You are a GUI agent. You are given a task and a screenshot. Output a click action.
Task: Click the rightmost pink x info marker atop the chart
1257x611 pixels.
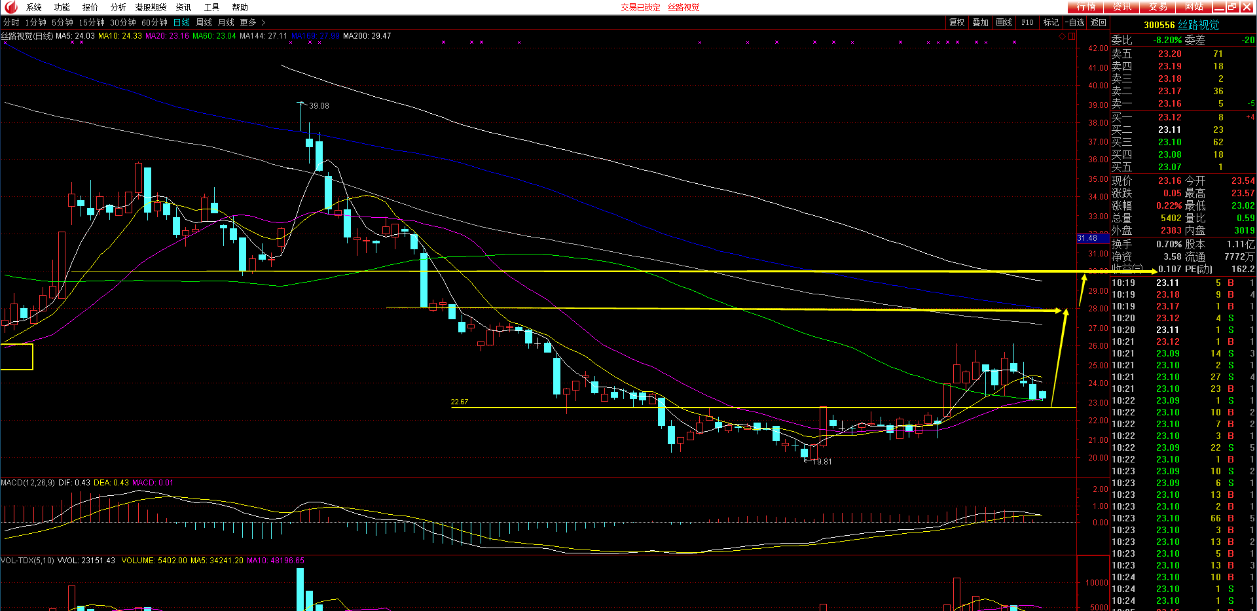point(1014,43)
